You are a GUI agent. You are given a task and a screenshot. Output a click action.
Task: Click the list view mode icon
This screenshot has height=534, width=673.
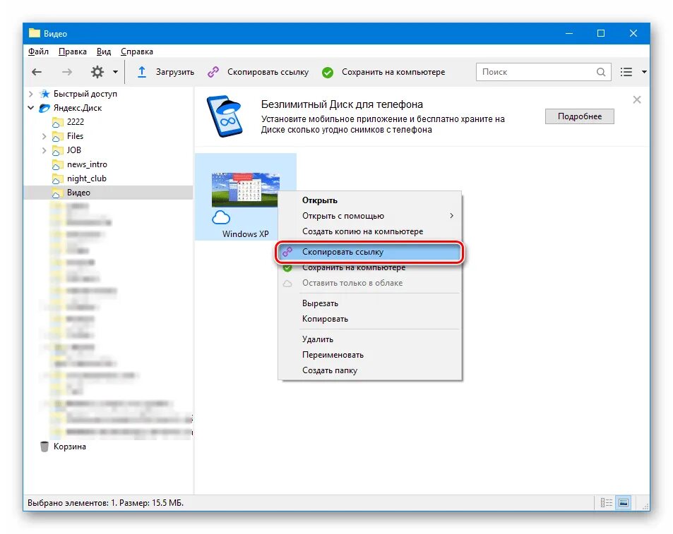626,72
